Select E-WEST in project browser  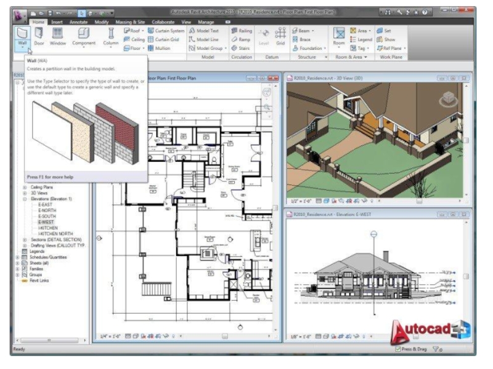pyautogui.click(x=46, y=222)
